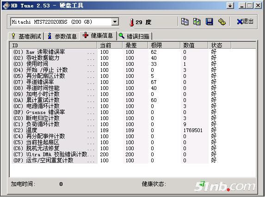The width and height of the screenshot is (265, 197).
Task: Click the HD Tune title bar icon
Action: click(6, 6)
